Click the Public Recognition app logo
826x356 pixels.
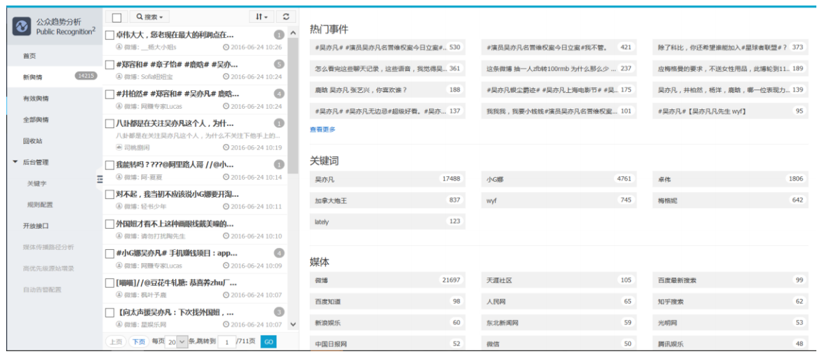coord(22,26)
